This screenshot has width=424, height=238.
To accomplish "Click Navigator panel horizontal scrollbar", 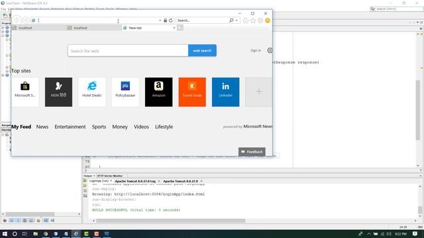I will click(x=30, y=214).
